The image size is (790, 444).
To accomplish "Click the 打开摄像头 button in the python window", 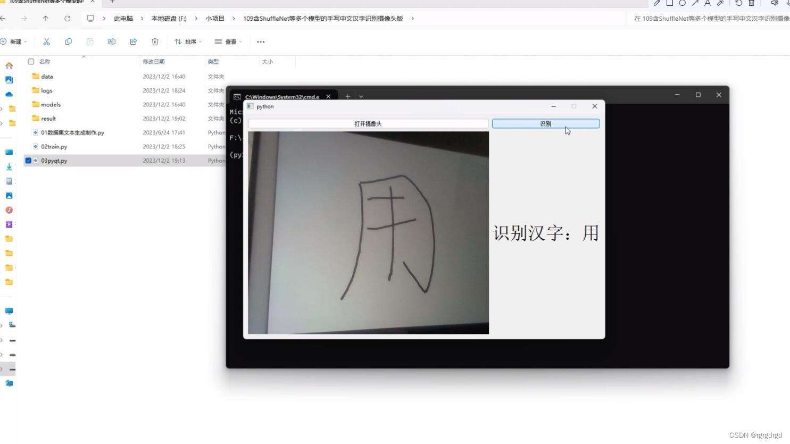I will [368, 123].
